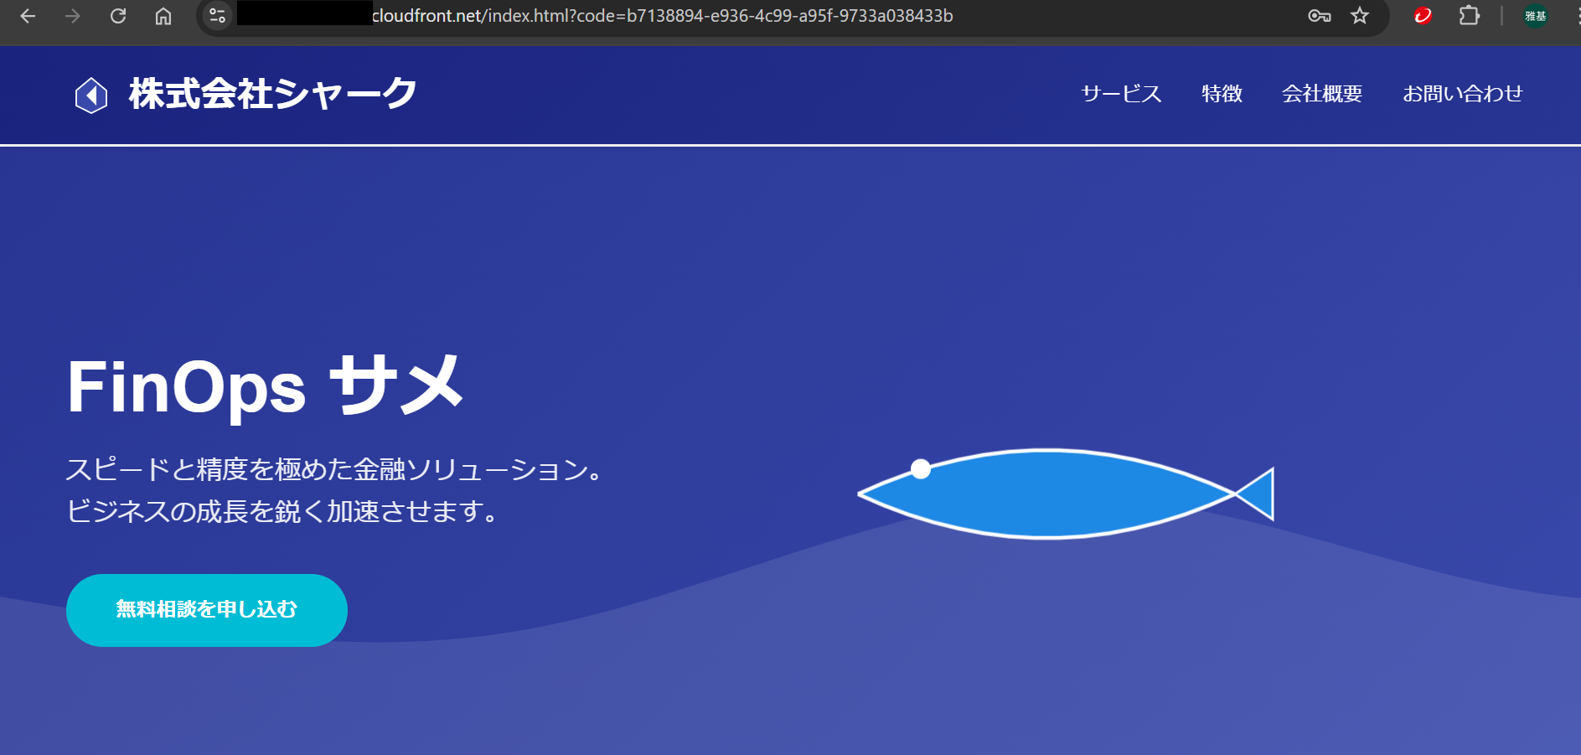
Task: Go to the 特徴 section
Action: point(1222,94)
